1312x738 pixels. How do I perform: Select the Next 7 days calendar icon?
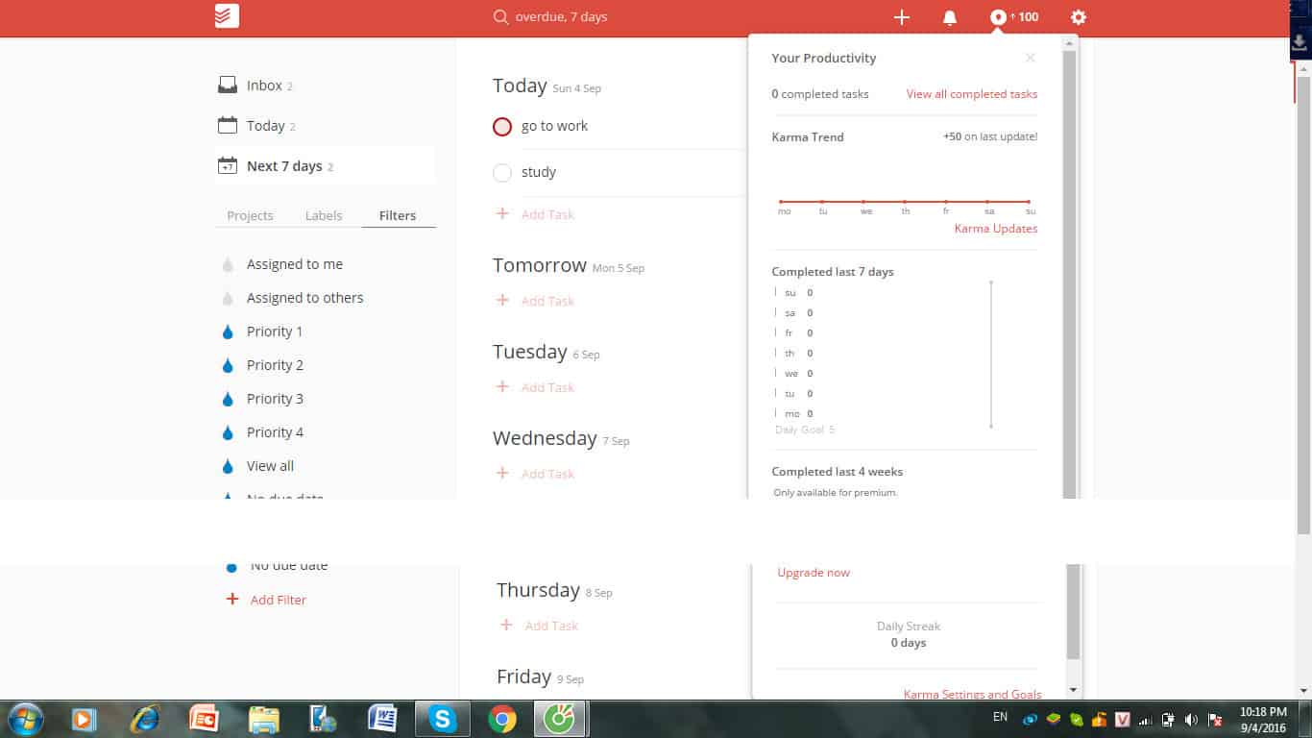tap(228, 165)
